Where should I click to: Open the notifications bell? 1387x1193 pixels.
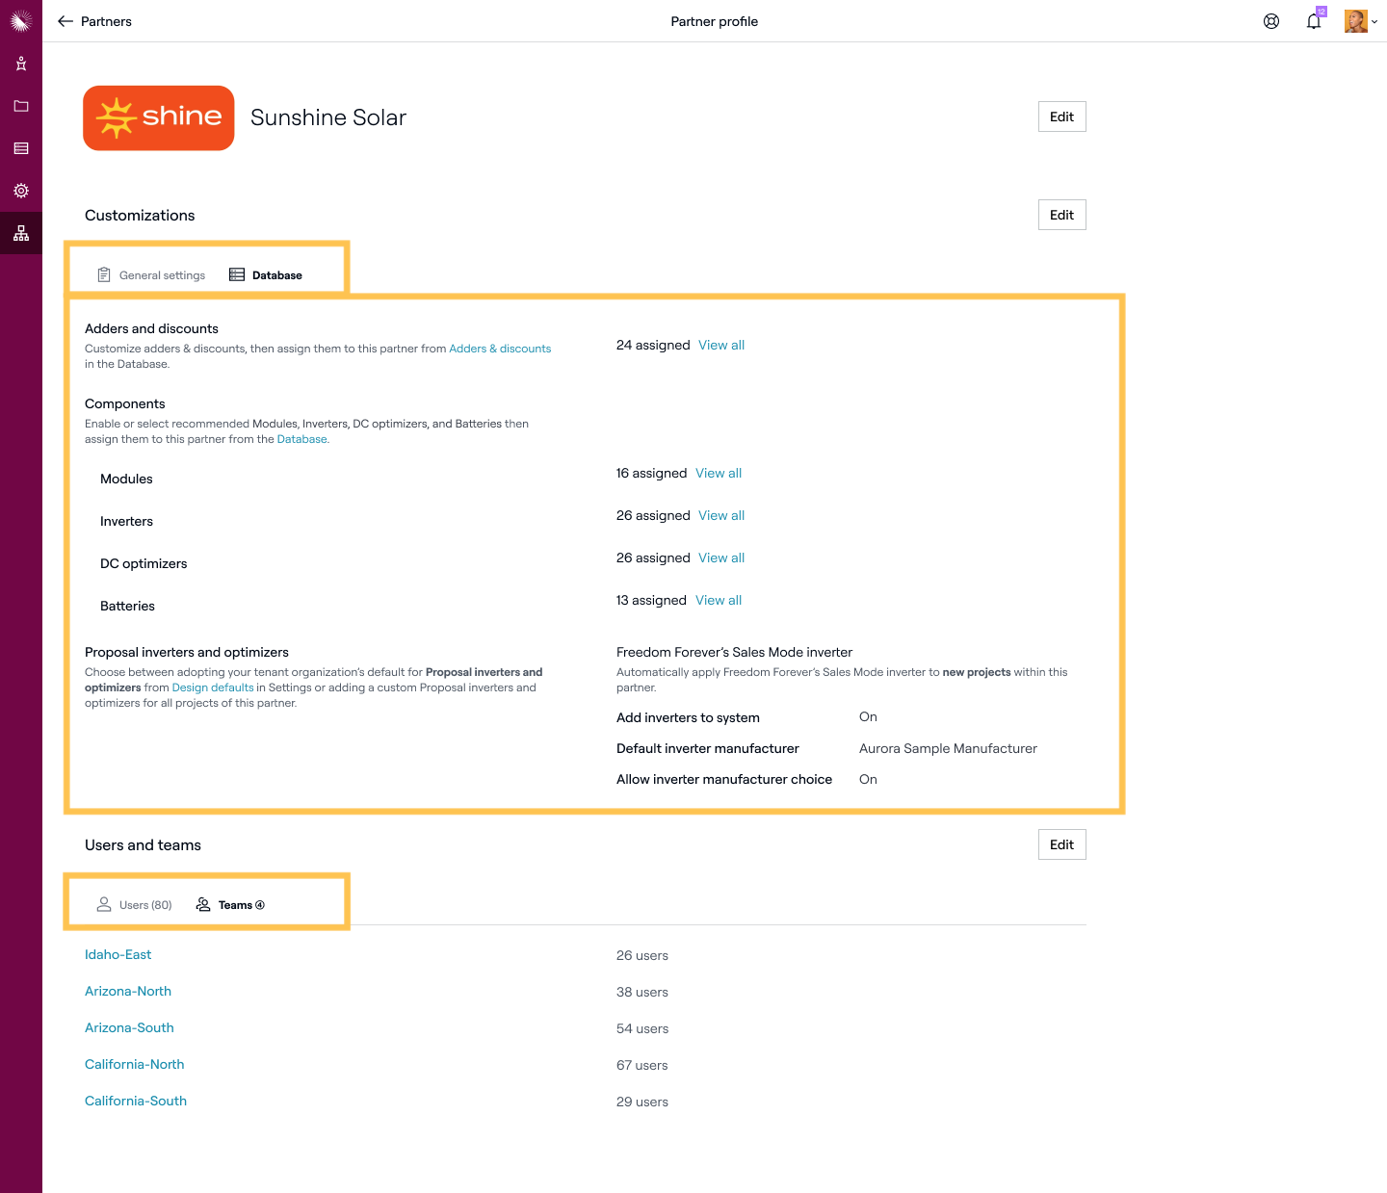tap(1314, 21)
